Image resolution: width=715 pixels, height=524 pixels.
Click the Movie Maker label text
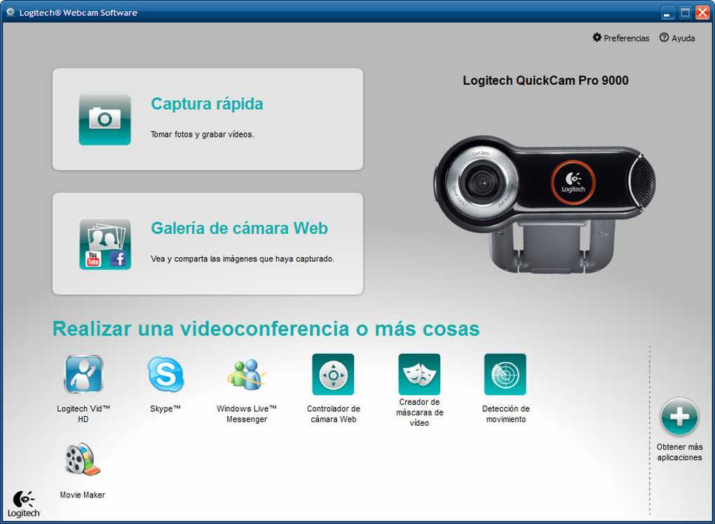tap(83, 495)
